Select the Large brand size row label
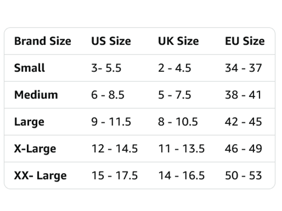Viewport: 282px width, 211px height. tap(29, 122)
